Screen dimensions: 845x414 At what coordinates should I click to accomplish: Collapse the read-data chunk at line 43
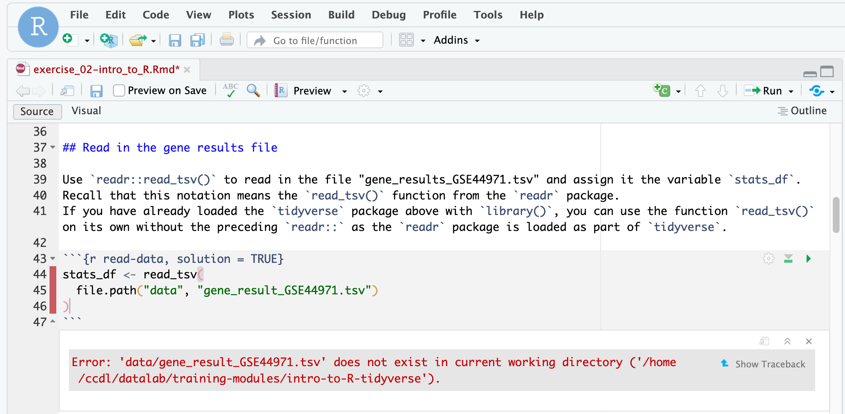53,259
